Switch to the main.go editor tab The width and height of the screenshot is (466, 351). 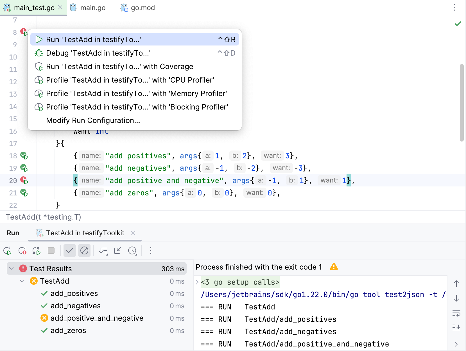[x=92, y=8]
